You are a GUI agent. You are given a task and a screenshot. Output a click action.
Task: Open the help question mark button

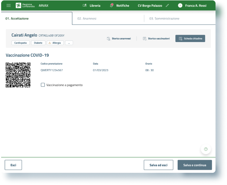click(x=206, y=149)
